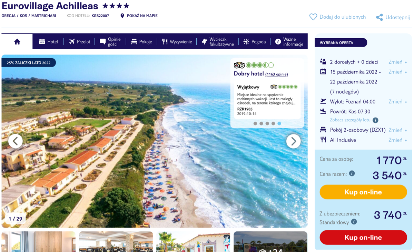
Task: Change number of travelers via Zmień
Action: (x=397, y=62)
